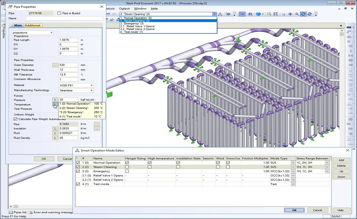Click the Down button in mode editor
Image resolution: width=357 pixels, height=219 pixels.
point(341,177)
